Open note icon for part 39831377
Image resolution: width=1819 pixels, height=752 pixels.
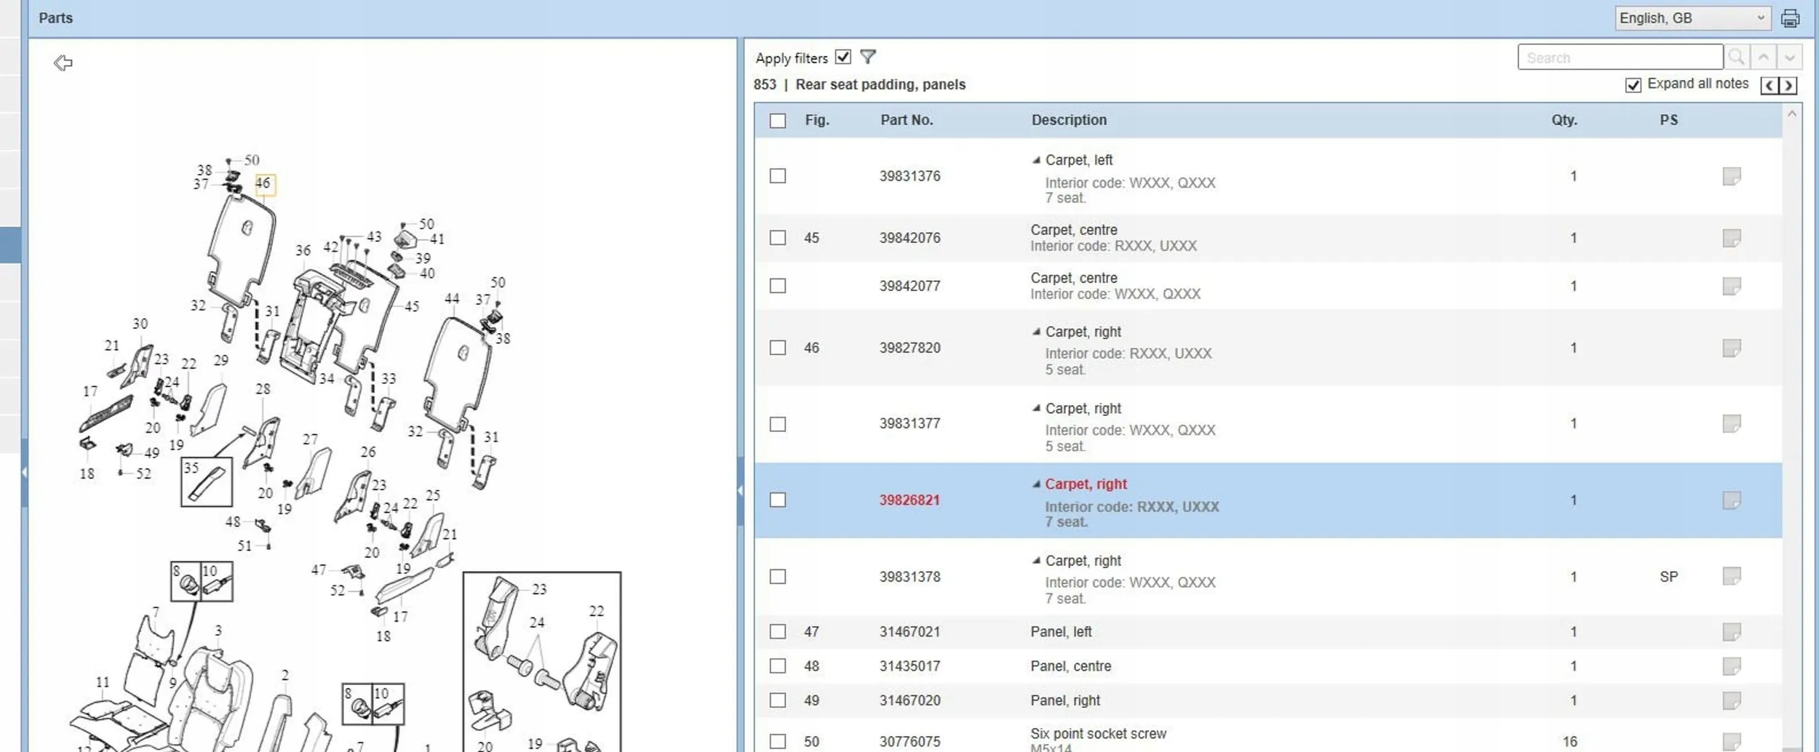point(1732,423)
